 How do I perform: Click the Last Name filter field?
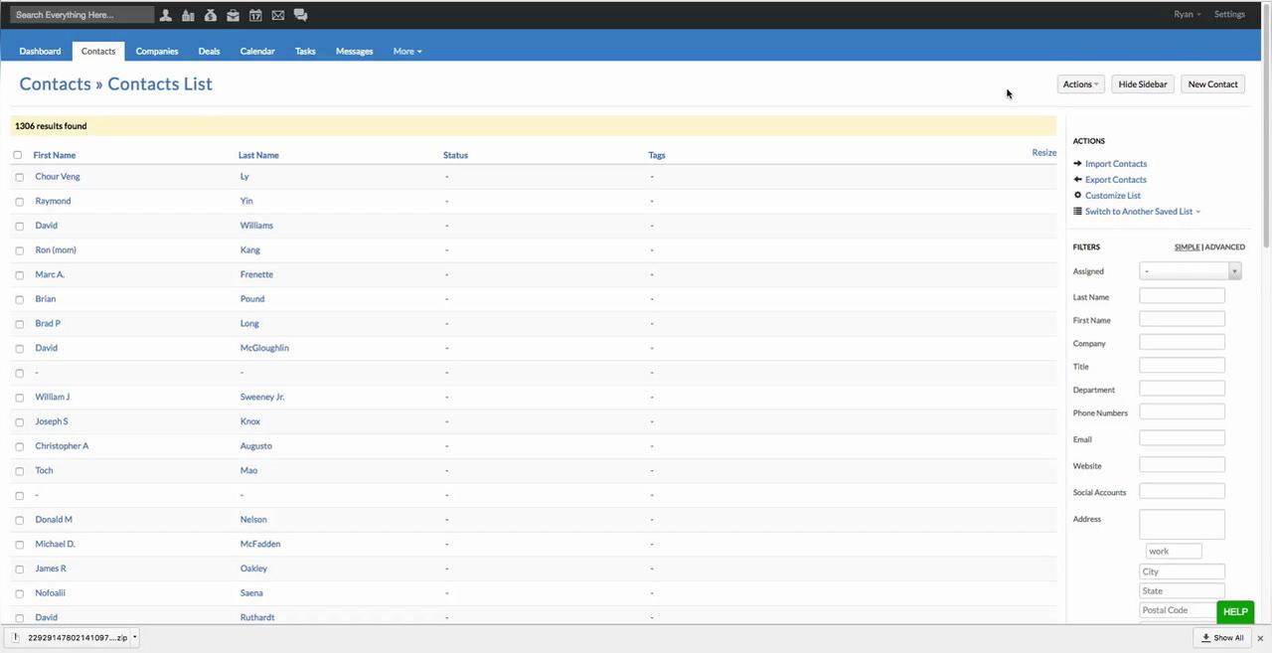[1182, 296]
